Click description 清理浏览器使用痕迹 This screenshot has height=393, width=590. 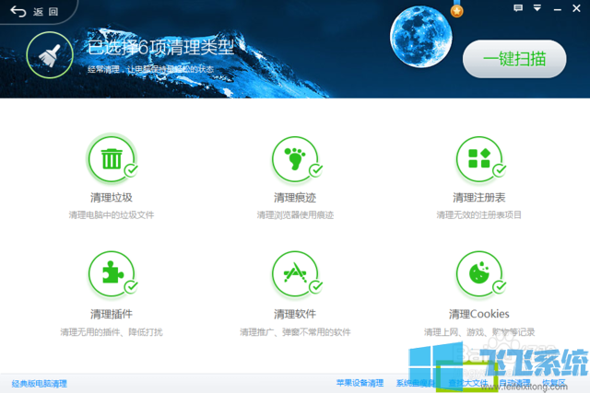295,215
